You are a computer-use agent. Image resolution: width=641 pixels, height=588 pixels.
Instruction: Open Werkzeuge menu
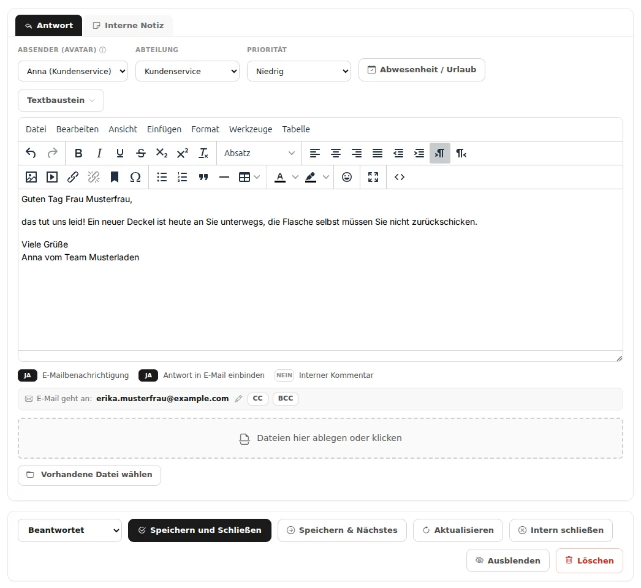pos(251,129)
